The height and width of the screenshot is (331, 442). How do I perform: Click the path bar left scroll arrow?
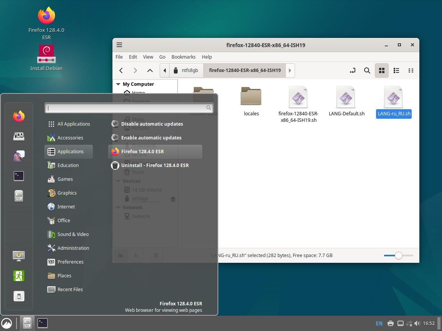pos(165,70)
